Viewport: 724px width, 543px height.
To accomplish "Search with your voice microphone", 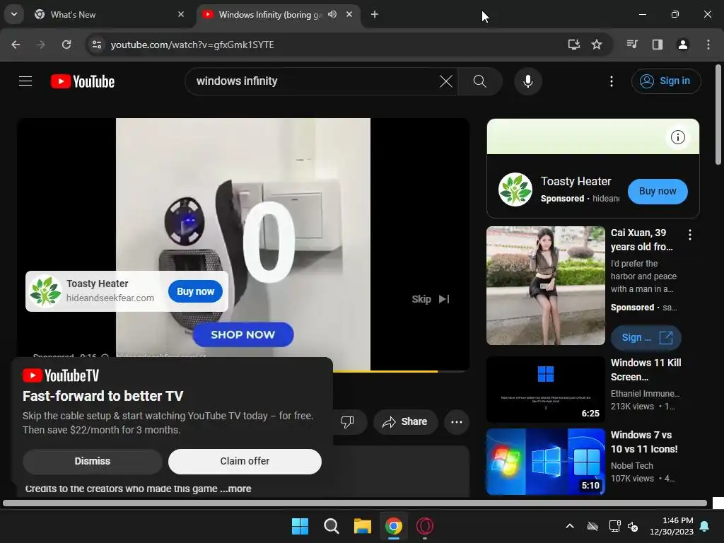I will click(x=527, y=81).
